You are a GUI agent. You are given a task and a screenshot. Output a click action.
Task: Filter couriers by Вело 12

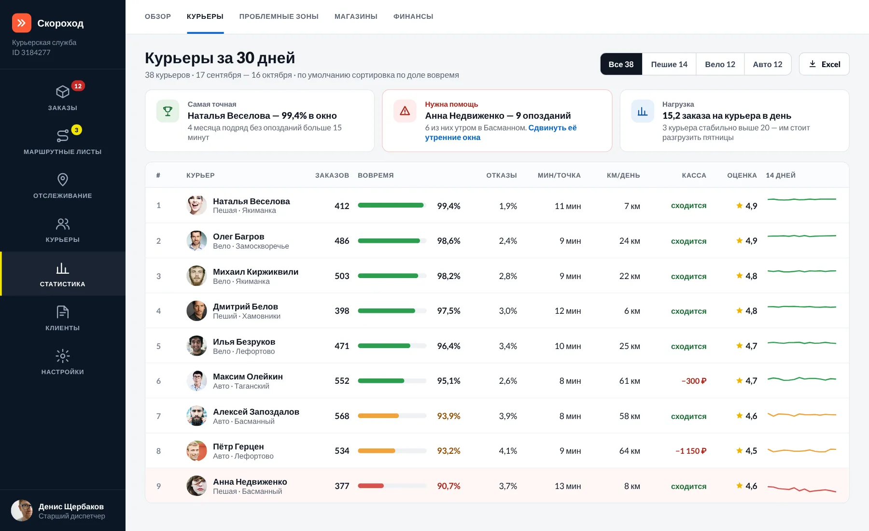(x=720, y=64)
